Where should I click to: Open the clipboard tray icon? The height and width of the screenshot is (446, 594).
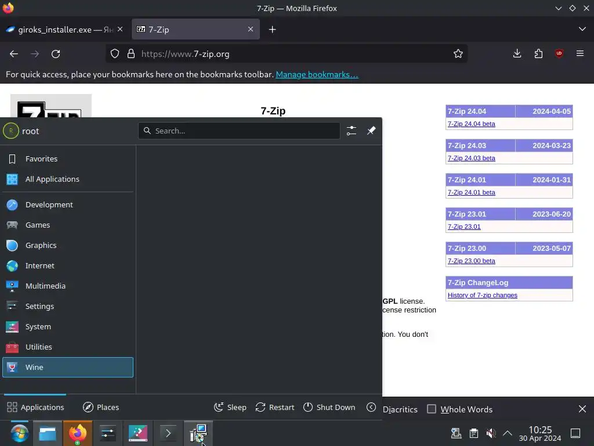473,433
